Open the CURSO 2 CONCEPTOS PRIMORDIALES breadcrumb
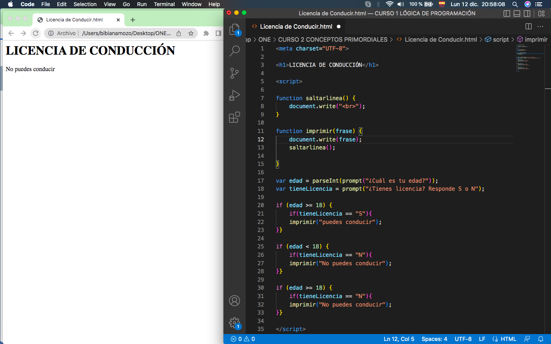Screen dimensions: 551x344 click(x=333, y=39)
